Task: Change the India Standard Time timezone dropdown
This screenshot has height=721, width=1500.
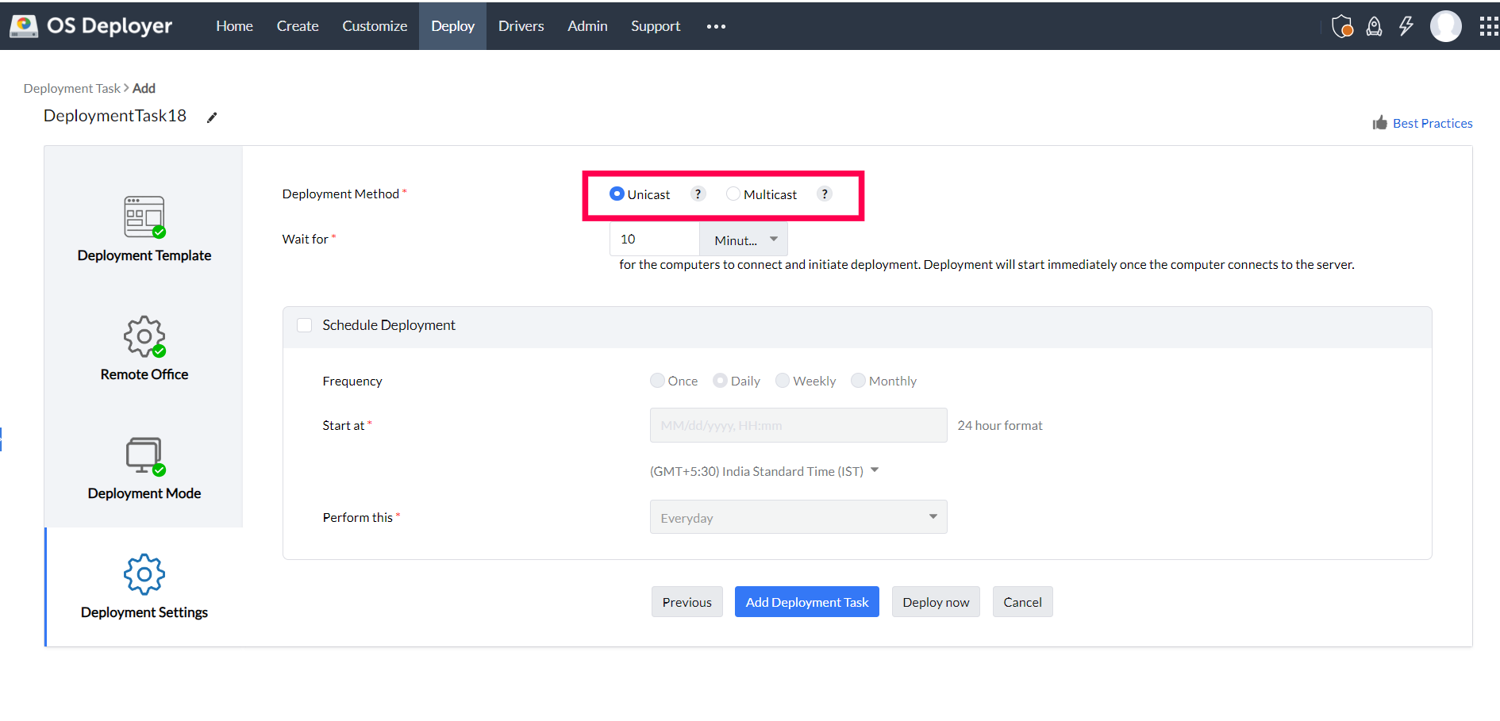Action: (x=874, y=470)
